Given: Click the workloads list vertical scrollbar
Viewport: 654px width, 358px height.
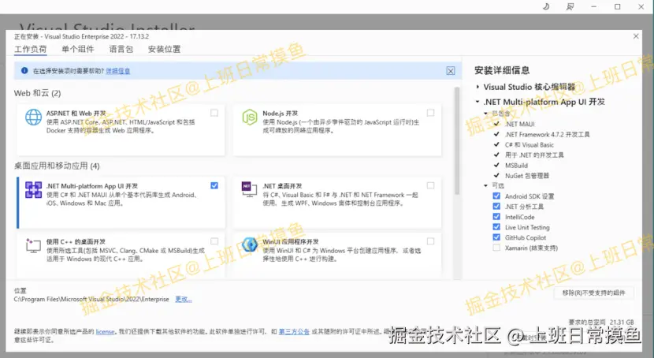Looking at the screenshot, I should [457, 140].
